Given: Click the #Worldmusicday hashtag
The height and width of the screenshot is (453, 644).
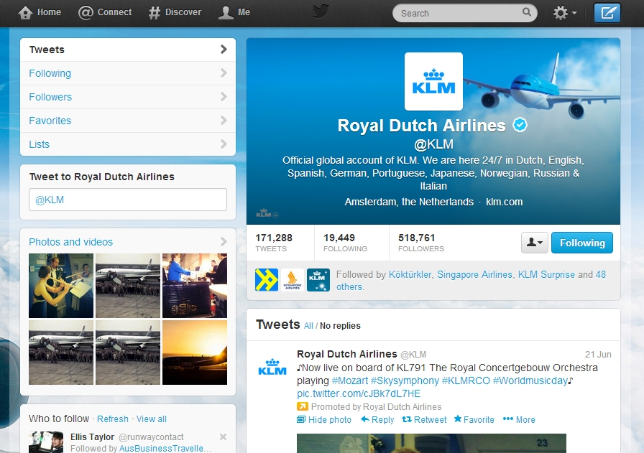Looking at the screenshot, I should 530,380.
